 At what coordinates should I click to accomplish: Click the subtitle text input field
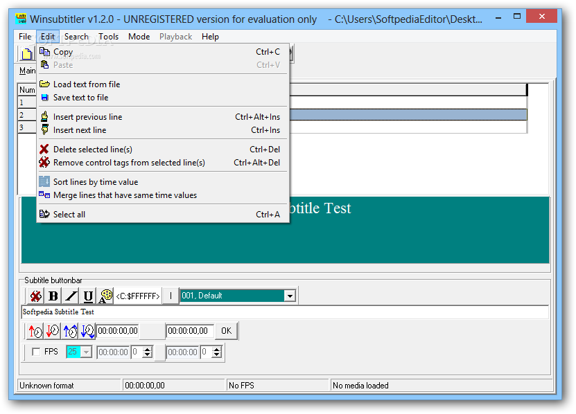click(x=285, y=312)
